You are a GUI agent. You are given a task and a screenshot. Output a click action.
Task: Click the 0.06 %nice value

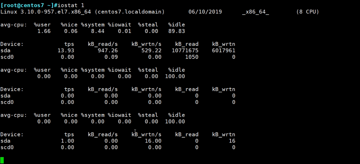[71, 31]
